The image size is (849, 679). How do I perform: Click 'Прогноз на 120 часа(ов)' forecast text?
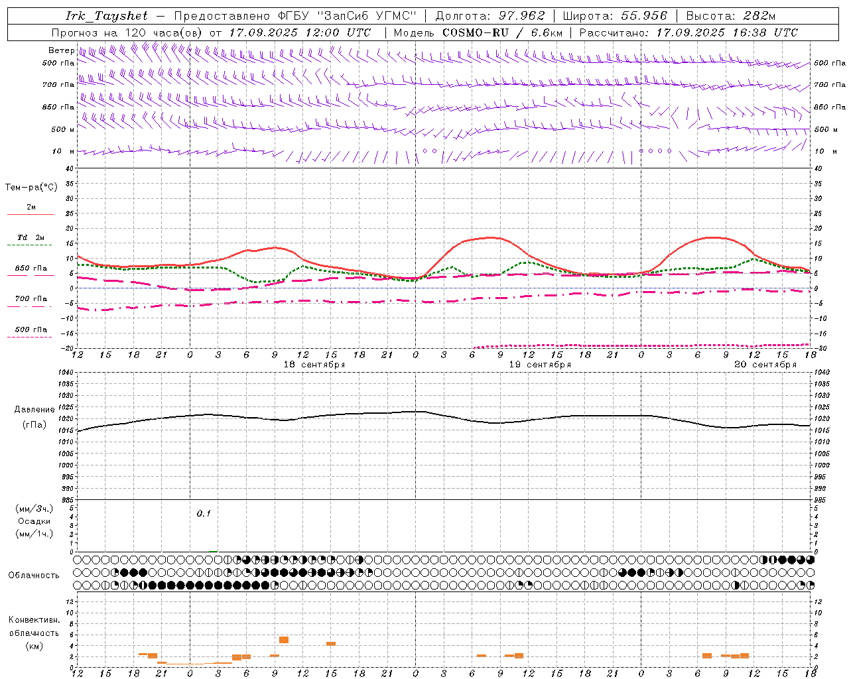click(127, 32)
